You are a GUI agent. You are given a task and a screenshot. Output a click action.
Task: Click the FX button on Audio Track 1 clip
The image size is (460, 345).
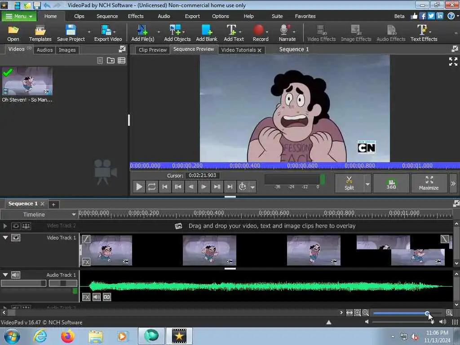point(86,297)
